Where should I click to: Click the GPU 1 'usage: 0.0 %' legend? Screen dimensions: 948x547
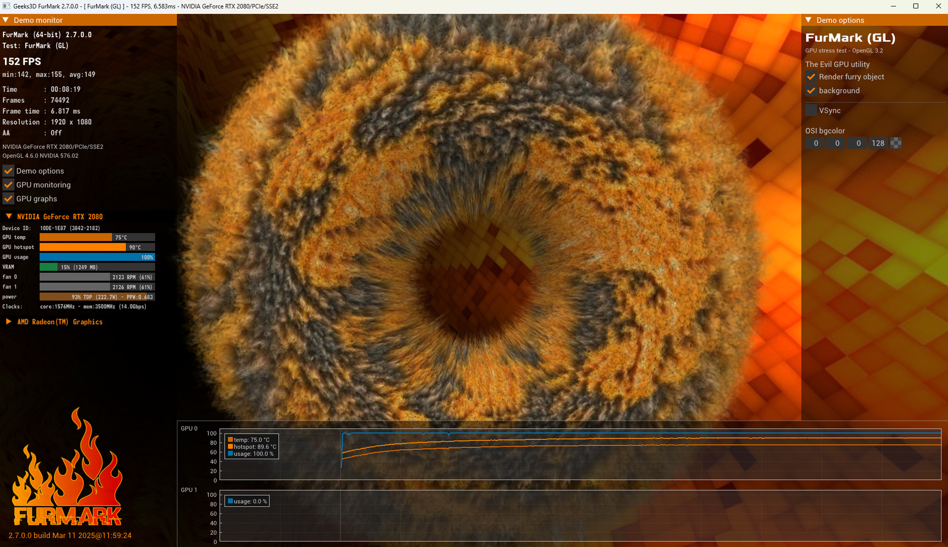click(x=247, y=501)
